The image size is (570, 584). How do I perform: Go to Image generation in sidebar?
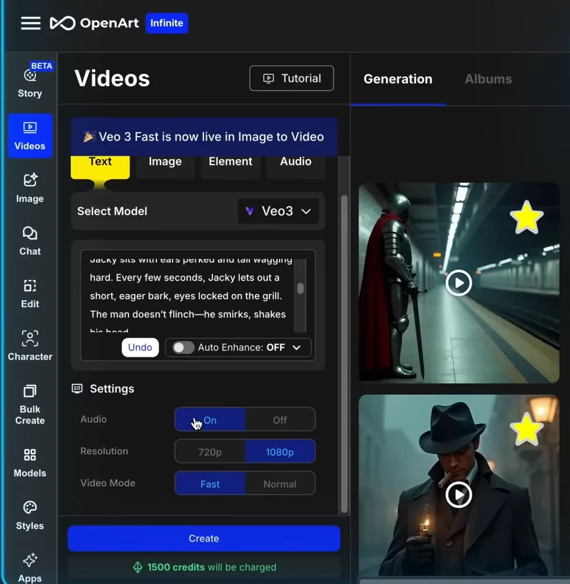coord(30,188)
